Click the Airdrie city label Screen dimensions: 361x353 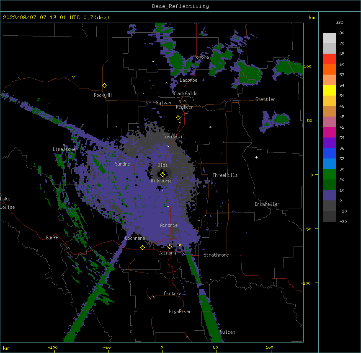pos(169,225)
